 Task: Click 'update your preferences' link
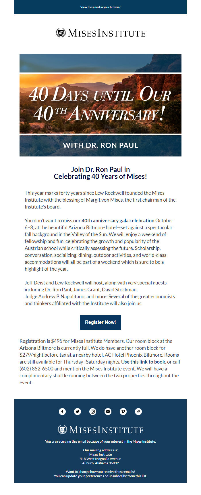click(85, 476)
